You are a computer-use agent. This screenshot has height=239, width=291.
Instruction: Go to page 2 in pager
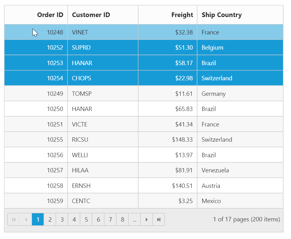pos(50,219)
